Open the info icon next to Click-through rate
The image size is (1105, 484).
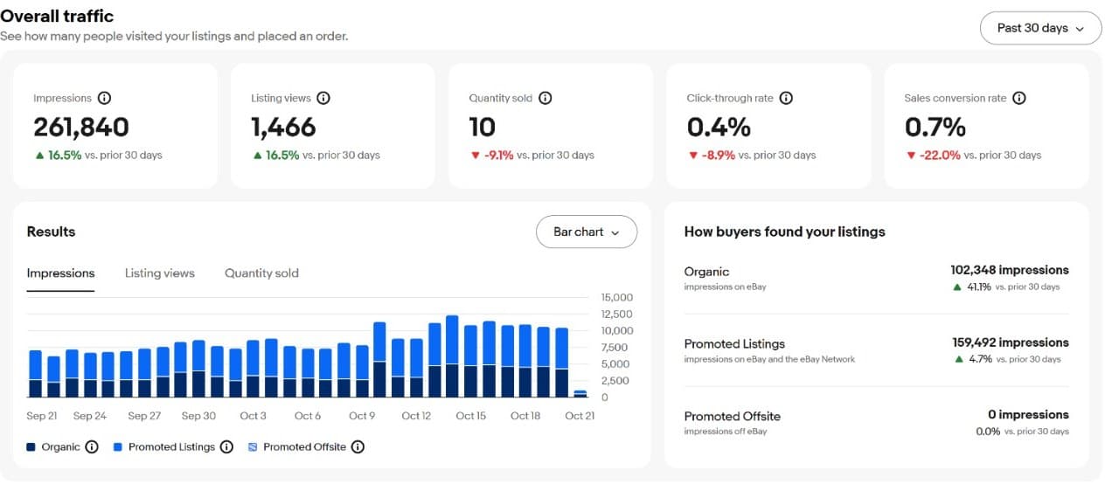pos(786,99)
